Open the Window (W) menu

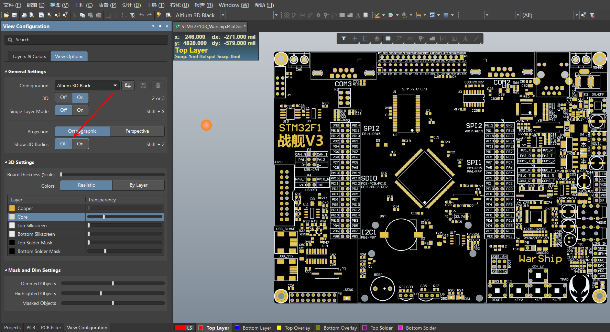tap(234, 5)
